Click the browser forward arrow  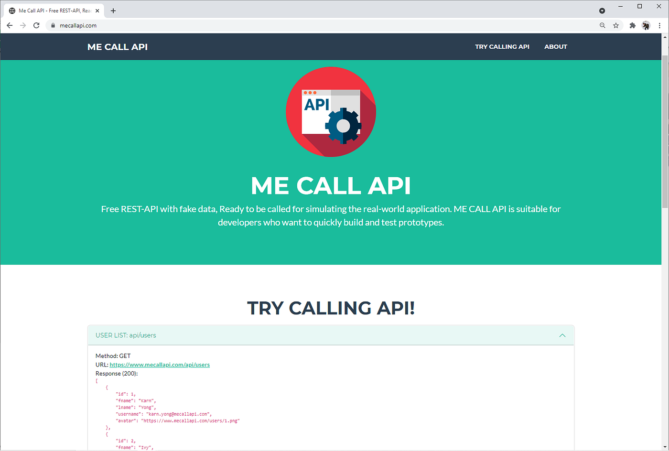tap(23, 25)
